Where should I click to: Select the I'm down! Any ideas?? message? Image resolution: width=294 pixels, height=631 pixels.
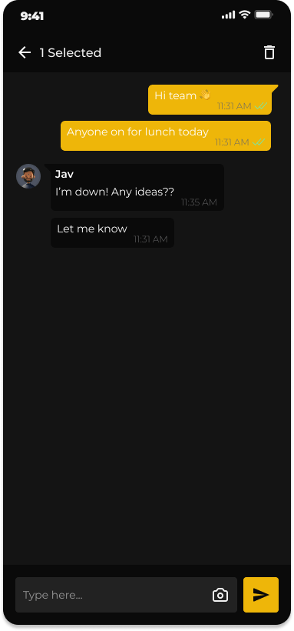[137, 187]
